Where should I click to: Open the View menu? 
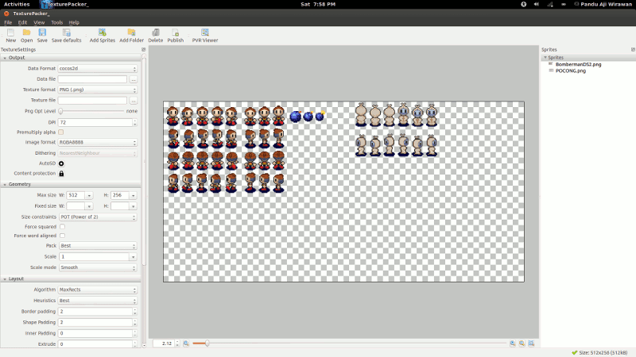click(39, 22)
